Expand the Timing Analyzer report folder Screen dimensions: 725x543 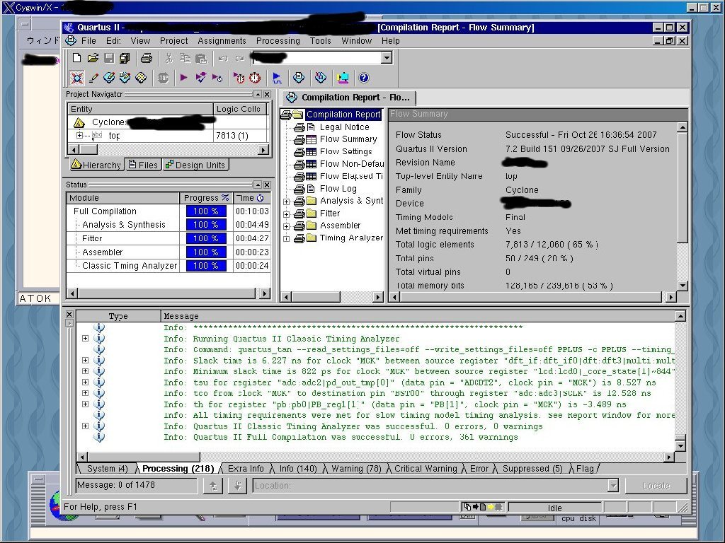(x=286, y=239)
